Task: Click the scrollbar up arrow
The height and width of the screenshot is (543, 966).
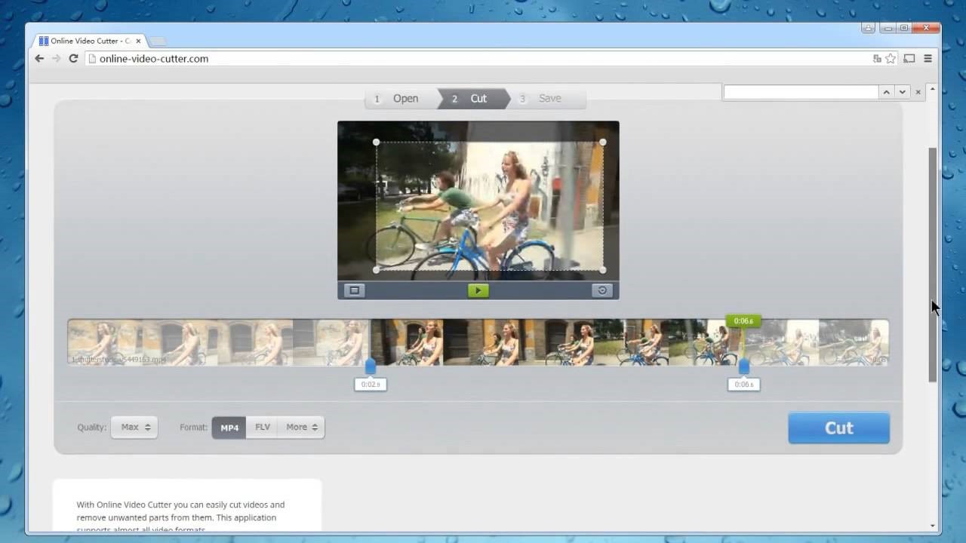Action: click(933, 89)
